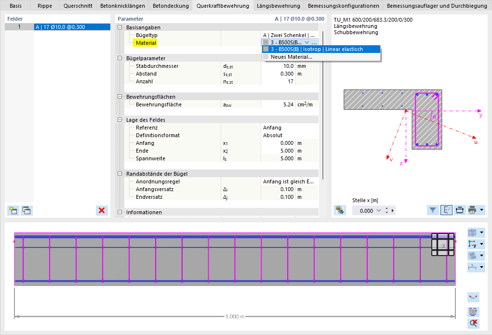Click the parameter list vertical scrollbar

322,105
